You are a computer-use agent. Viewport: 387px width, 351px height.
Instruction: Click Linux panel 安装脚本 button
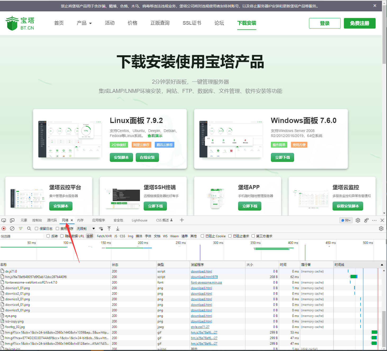[121, 157]
